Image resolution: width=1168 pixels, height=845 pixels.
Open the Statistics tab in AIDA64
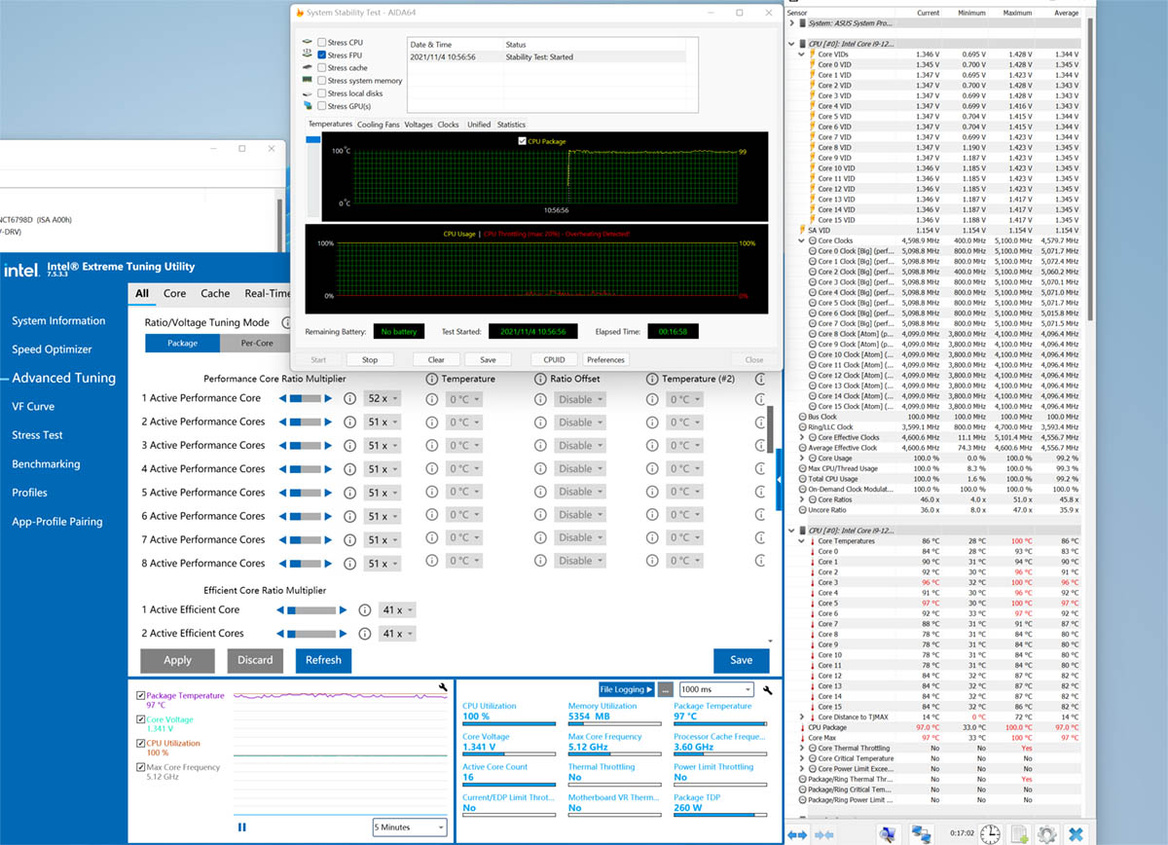[x=511, y=125]
